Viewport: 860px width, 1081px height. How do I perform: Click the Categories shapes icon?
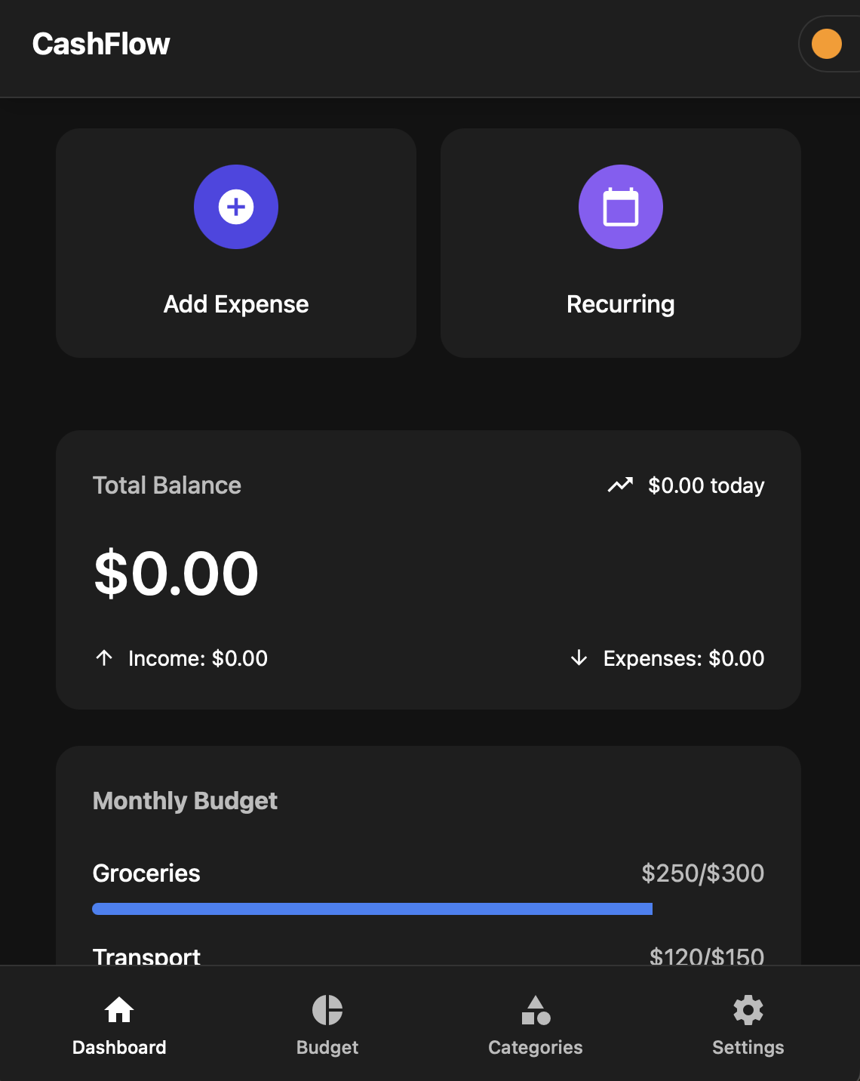coord(536,1010)
